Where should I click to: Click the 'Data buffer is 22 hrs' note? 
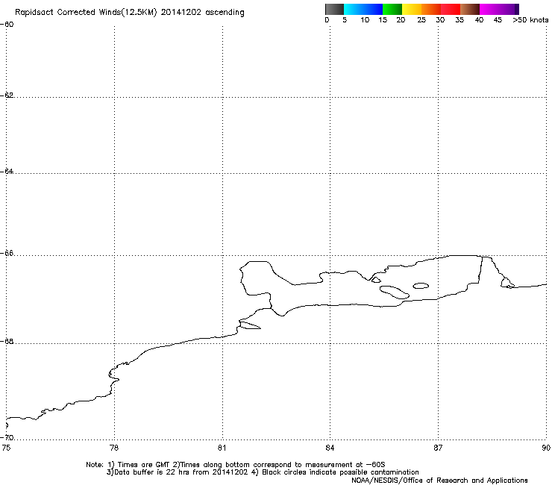click(x=263, y=472)
